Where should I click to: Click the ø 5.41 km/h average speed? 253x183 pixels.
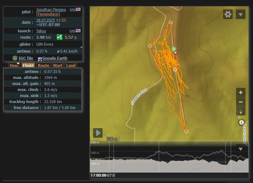point(67,51)
